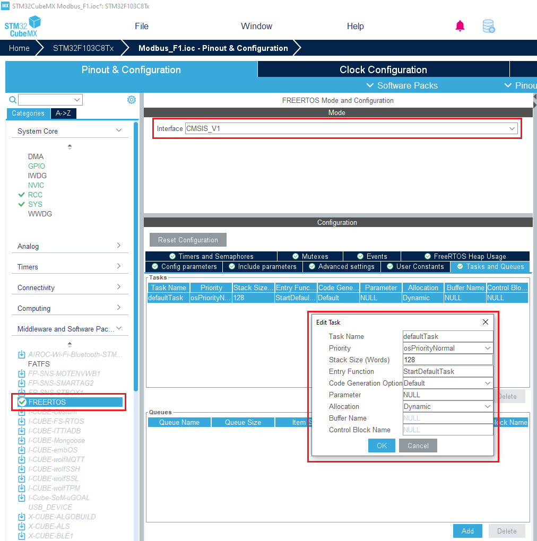The width and height of the screenshot is (537, 541).
Task: Open the Software Packs dropdown menu
Action: [402, 85]
